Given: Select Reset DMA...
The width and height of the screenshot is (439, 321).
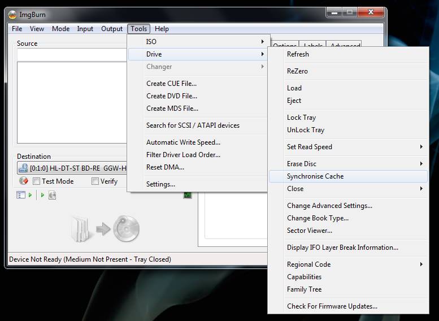Looking at the screenshot, I should pos(198,167).
